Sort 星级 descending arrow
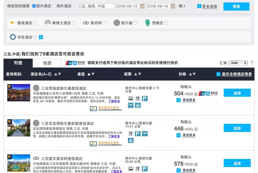 click(x=93, y=74)
